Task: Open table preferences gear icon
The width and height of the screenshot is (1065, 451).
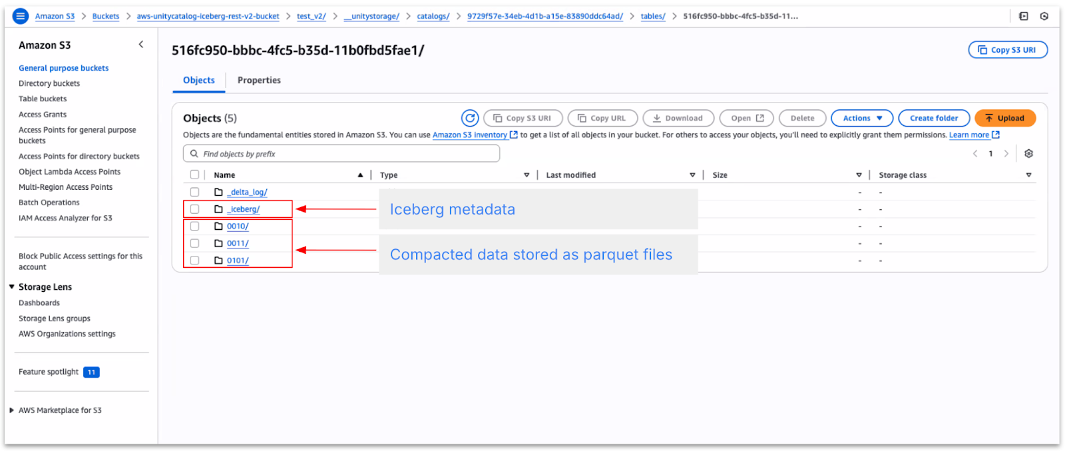Action: tap(1028, 154)
